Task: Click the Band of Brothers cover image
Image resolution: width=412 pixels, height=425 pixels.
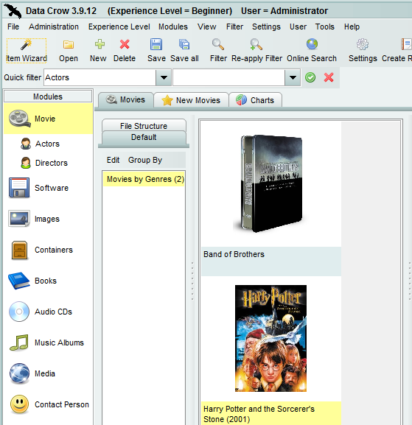Action: (x=271, y=183)
